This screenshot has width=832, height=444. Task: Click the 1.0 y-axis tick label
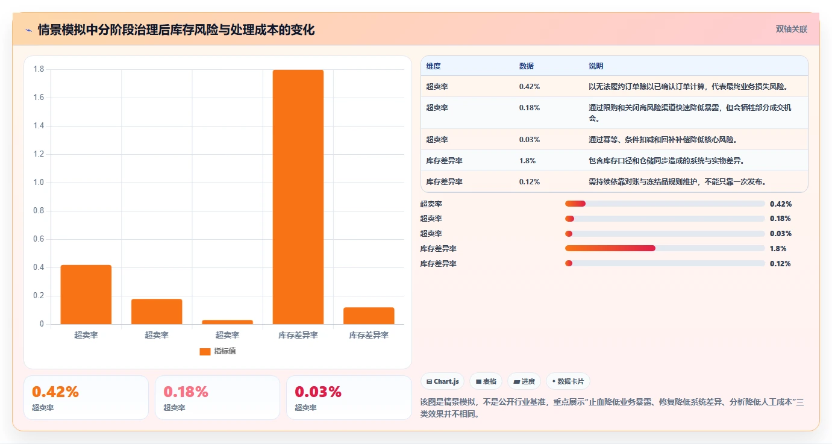(x=38, y=183)
